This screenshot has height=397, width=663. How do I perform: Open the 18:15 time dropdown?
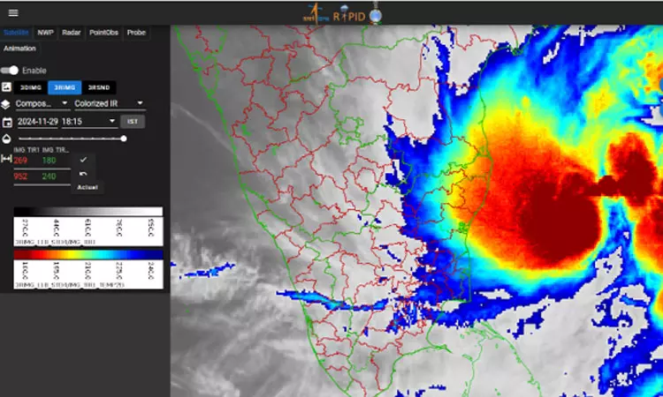[x=88, y=121]
